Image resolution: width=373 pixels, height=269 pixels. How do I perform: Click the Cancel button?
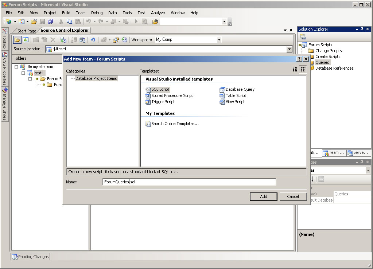coord(293,196)
